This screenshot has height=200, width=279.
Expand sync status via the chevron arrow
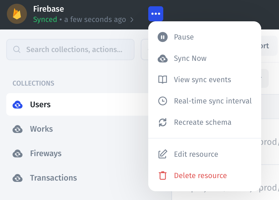pos(132,20)
